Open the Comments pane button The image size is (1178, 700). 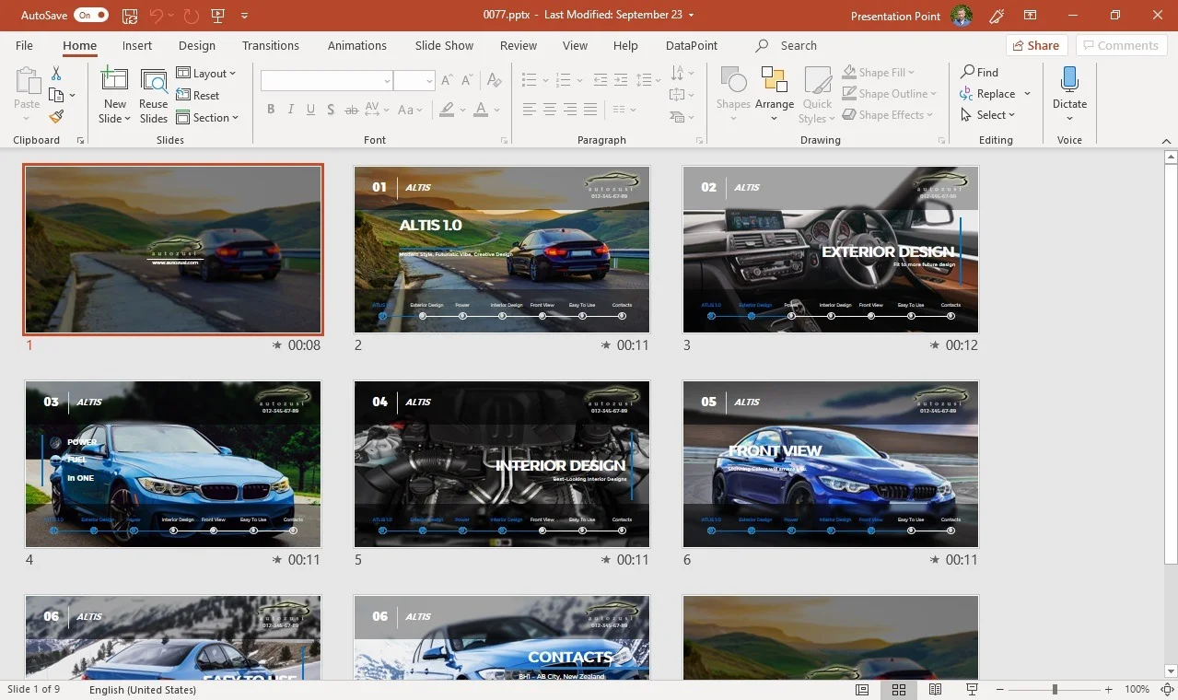[x=1120, y=45]
